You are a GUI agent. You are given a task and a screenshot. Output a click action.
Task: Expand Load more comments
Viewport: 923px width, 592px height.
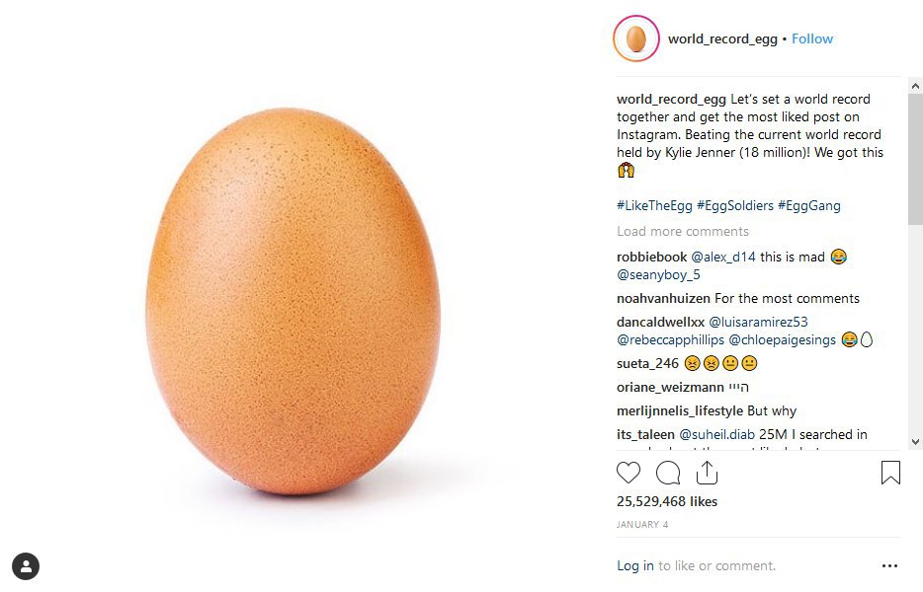tap(683, 231)
